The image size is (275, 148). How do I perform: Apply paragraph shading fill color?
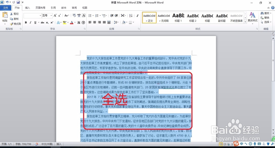point(124,22)
